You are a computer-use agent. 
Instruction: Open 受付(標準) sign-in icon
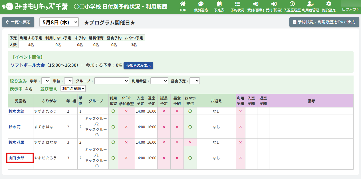[255, 4]
